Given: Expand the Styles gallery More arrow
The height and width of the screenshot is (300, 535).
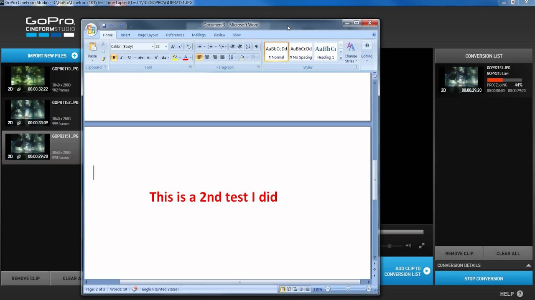Looking at the screenshot, I should coord(341,58).
